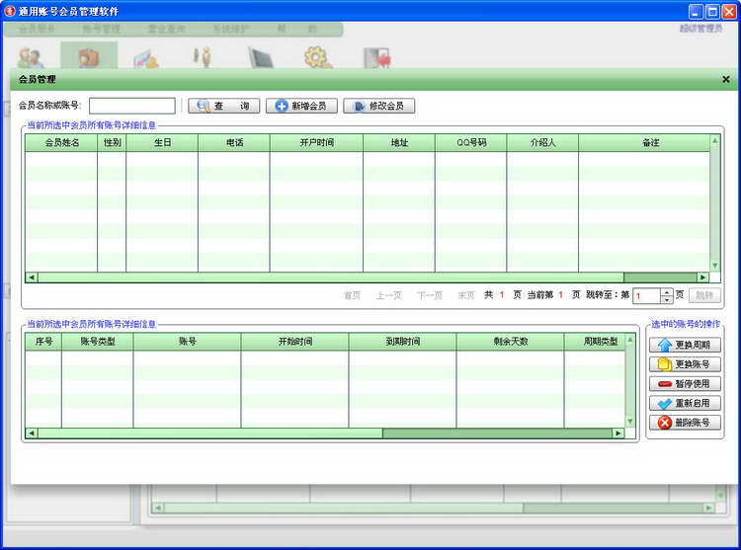Image resolution: width=741 pixels, height=550 pixels.
Task: Click the 跳转 jump page button
Action: (704, 295)
